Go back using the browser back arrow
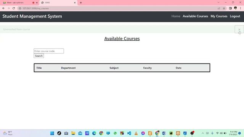The width and height of the screenshot is (244, 137). 3,8
